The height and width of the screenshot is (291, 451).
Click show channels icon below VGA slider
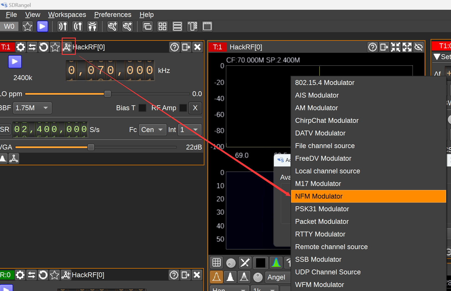click(x=14, y=158)
